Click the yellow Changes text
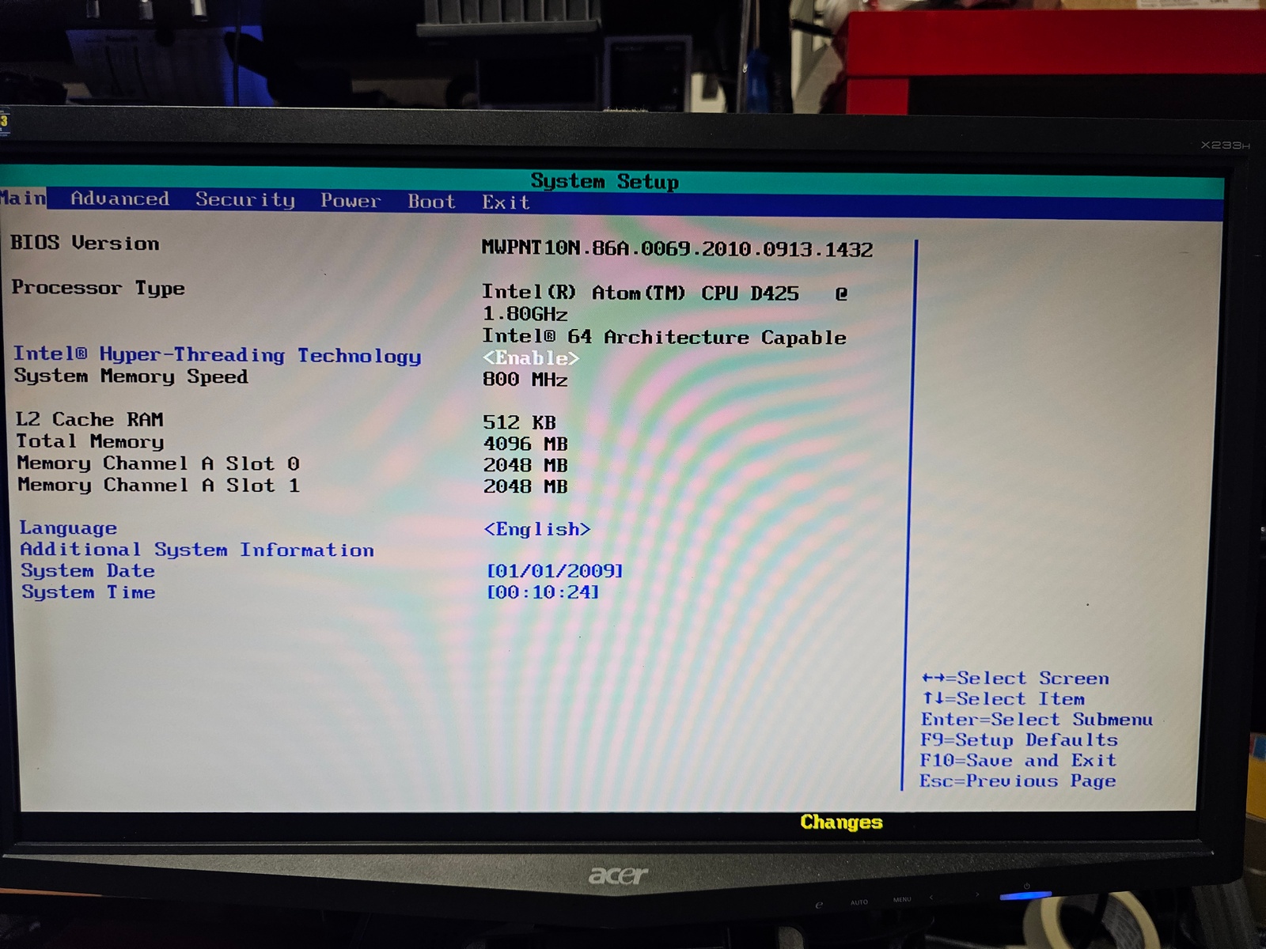 pyautogui.click(x=841, y=822)
